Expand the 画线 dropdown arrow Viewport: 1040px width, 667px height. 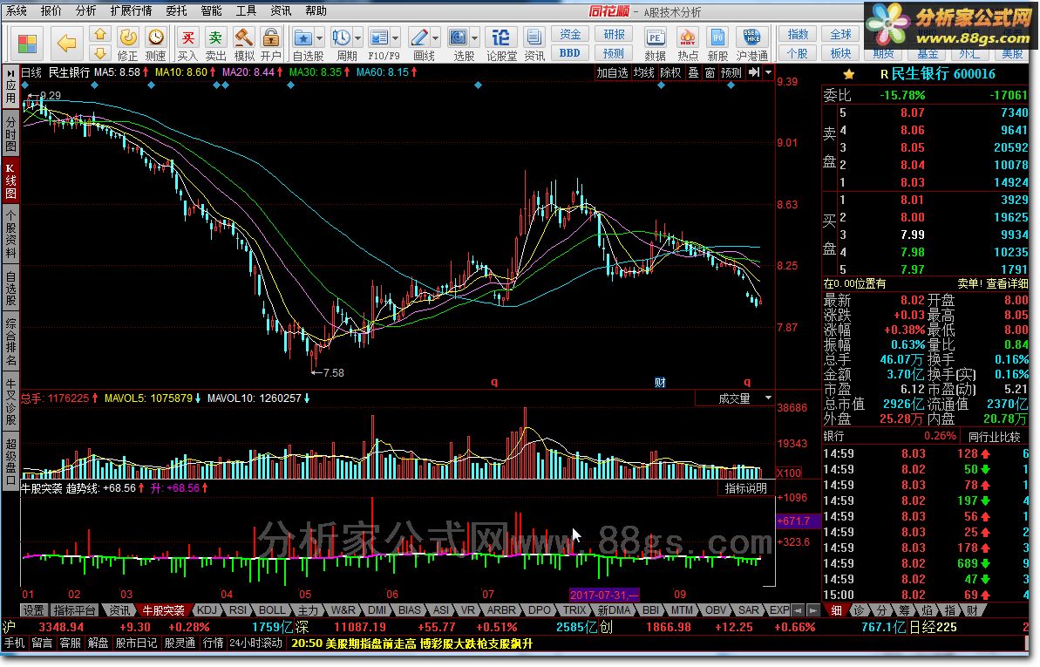[436, 37]
